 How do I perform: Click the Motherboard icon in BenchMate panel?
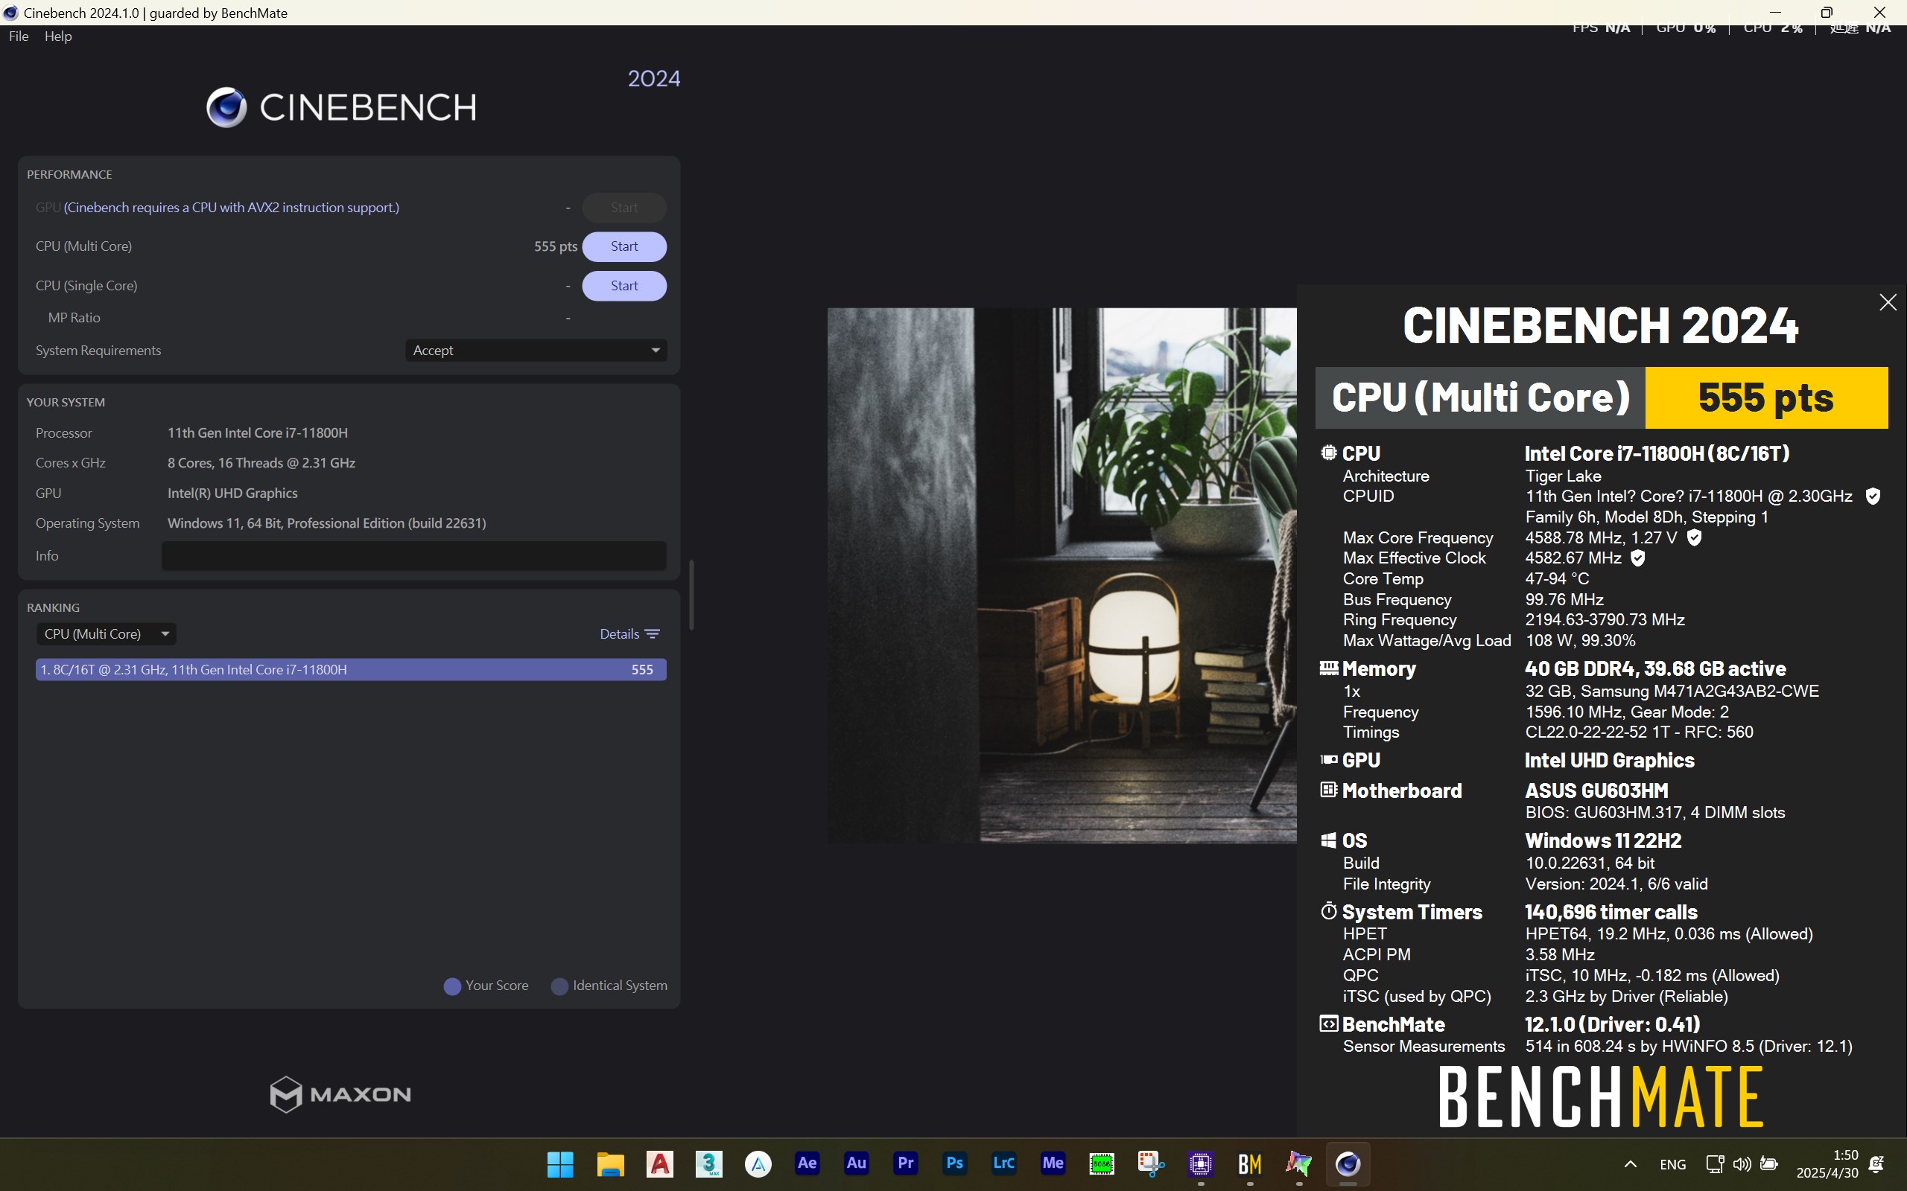[1329, 789]
